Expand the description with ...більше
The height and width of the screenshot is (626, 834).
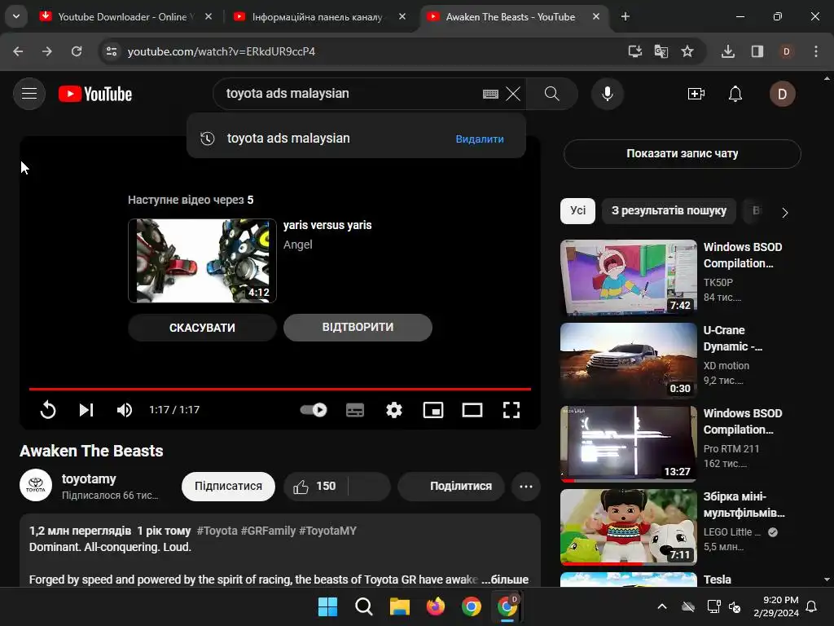[x=505, y=580]
